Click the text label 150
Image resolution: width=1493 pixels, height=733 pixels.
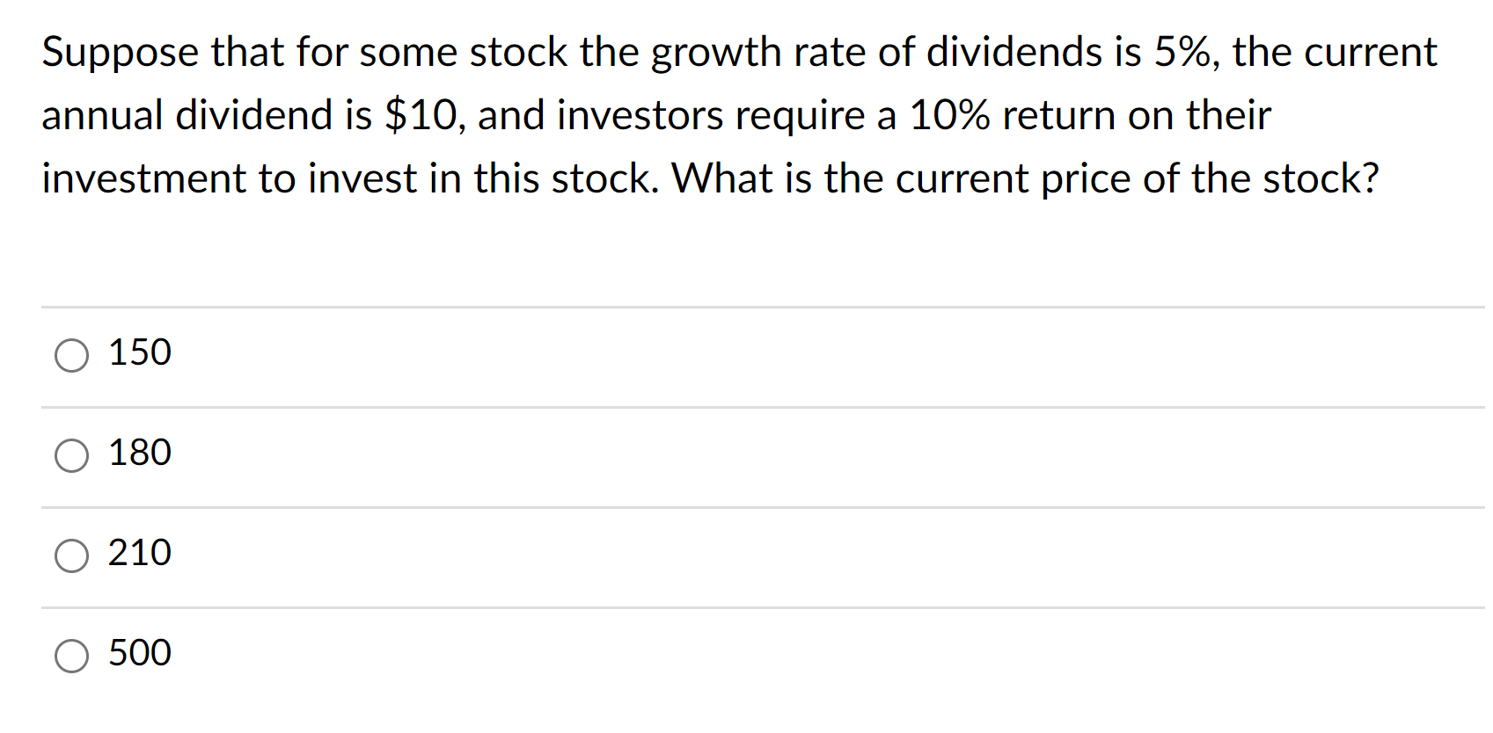tap(139, 353)
